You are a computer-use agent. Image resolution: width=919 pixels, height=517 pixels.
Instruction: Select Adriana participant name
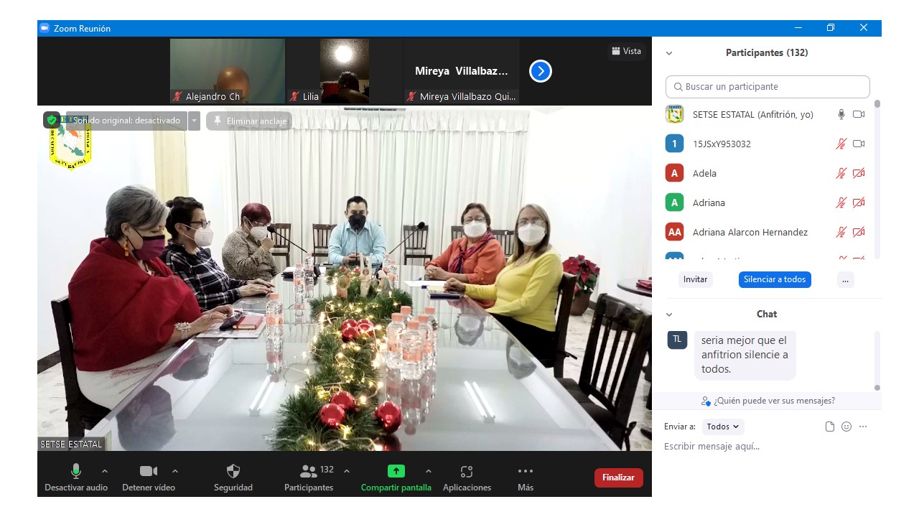pos(709,202)
